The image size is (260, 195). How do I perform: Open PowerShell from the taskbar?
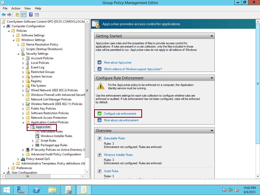37,190
